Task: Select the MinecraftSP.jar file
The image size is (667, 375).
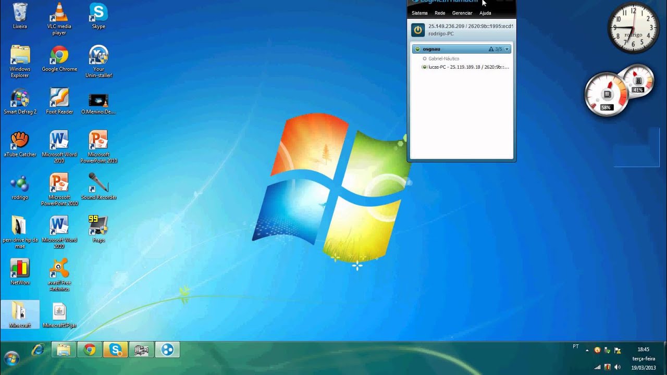Action: [59, 315]
